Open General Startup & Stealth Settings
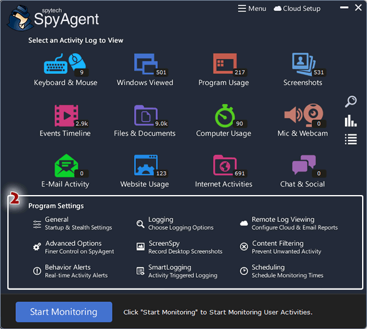Viewport: 367px width, 329px height. [72, 223]
